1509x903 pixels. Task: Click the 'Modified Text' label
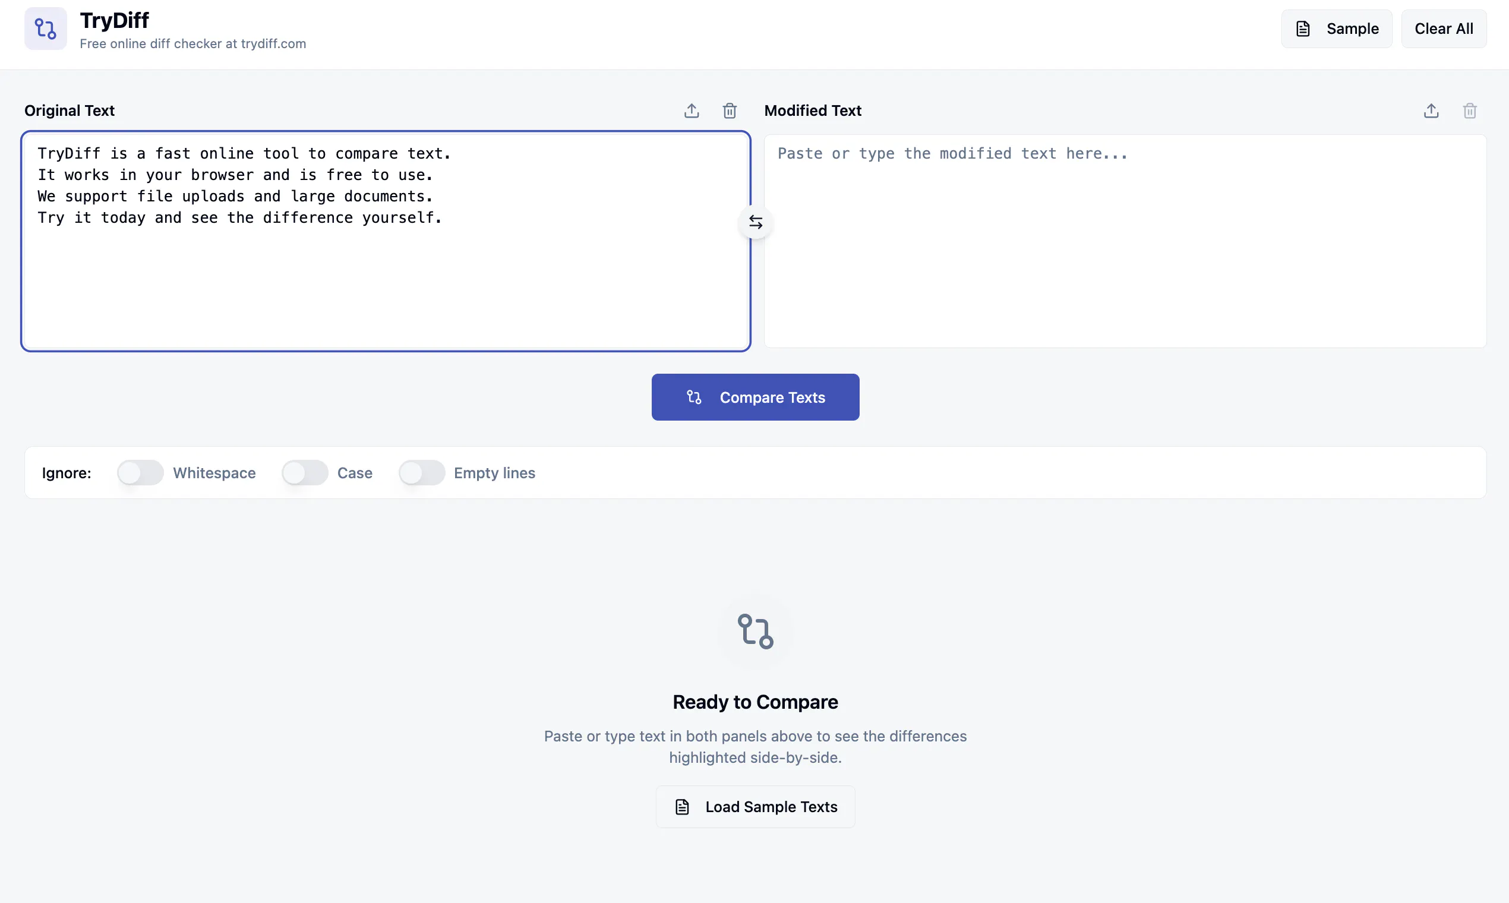click(813, 110)
